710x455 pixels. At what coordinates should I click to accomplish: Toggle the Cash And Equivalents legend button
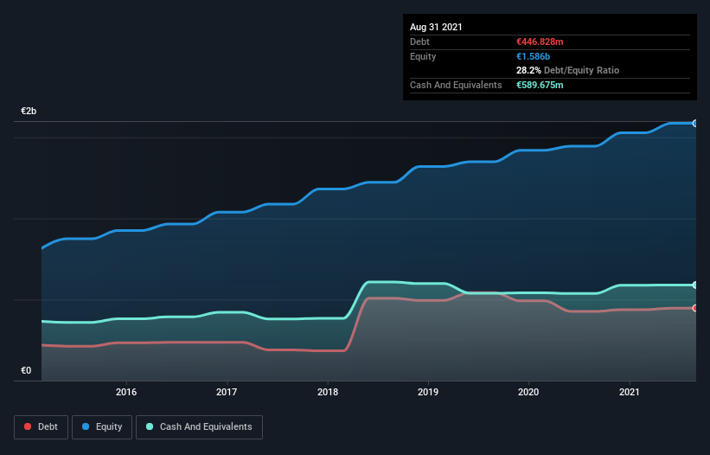tap(199, 427)
